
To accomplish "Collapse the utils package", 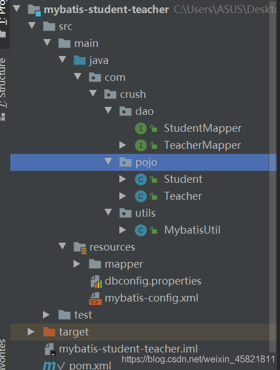I will tap(108, 212).
